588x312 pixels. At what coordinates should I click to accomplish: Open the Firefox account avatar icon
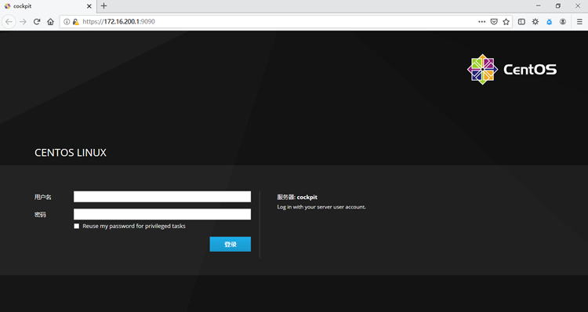[x=563, y=22]
